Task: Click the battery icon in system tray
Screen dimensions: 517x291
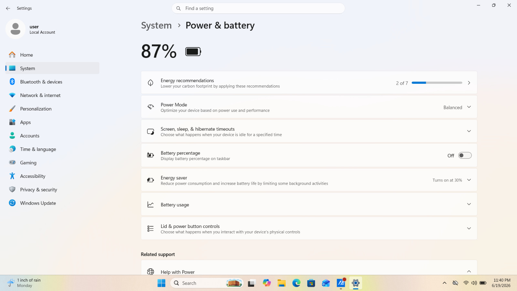Action: 483,283
